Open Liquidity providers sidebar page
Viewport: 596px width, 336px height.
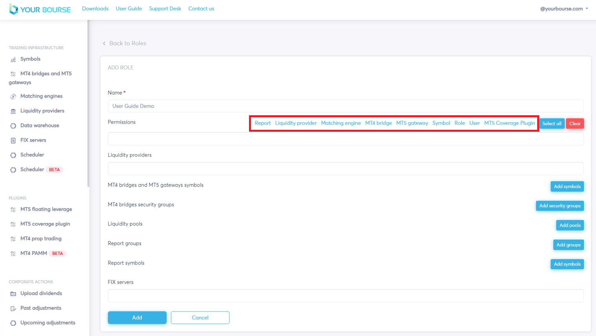(42, 111)
